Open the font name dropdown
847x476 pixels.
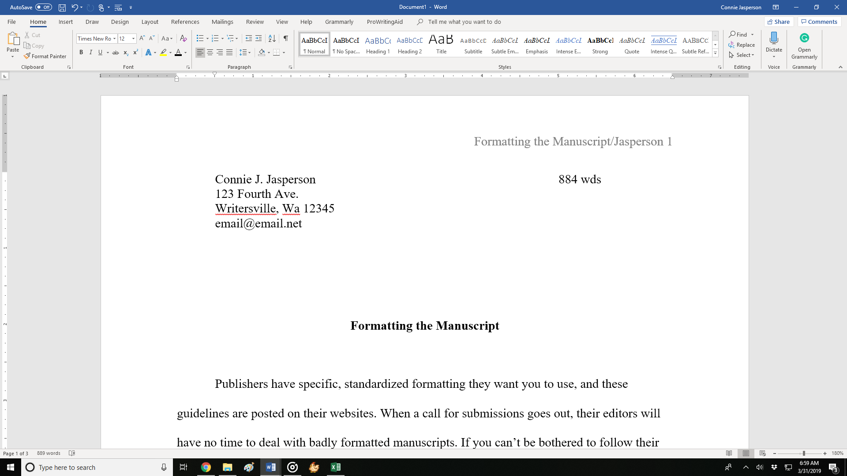pos(114,38)
